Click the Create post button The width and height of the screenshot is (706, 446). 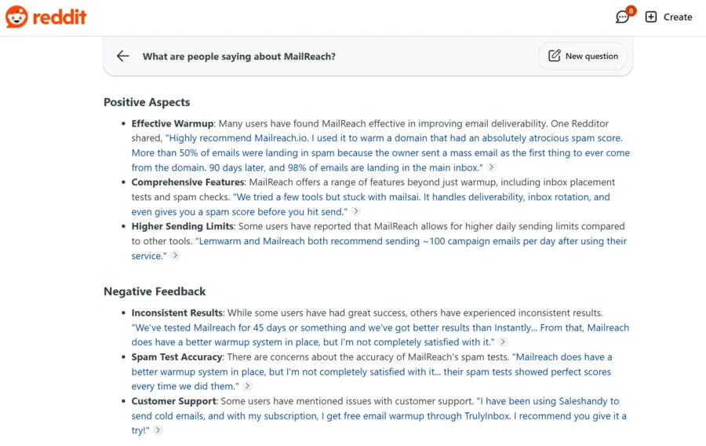coord(669,17)
